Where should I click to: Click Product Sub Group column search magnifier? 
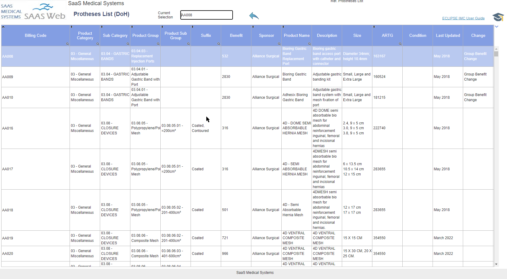click(x=188, y=44)
